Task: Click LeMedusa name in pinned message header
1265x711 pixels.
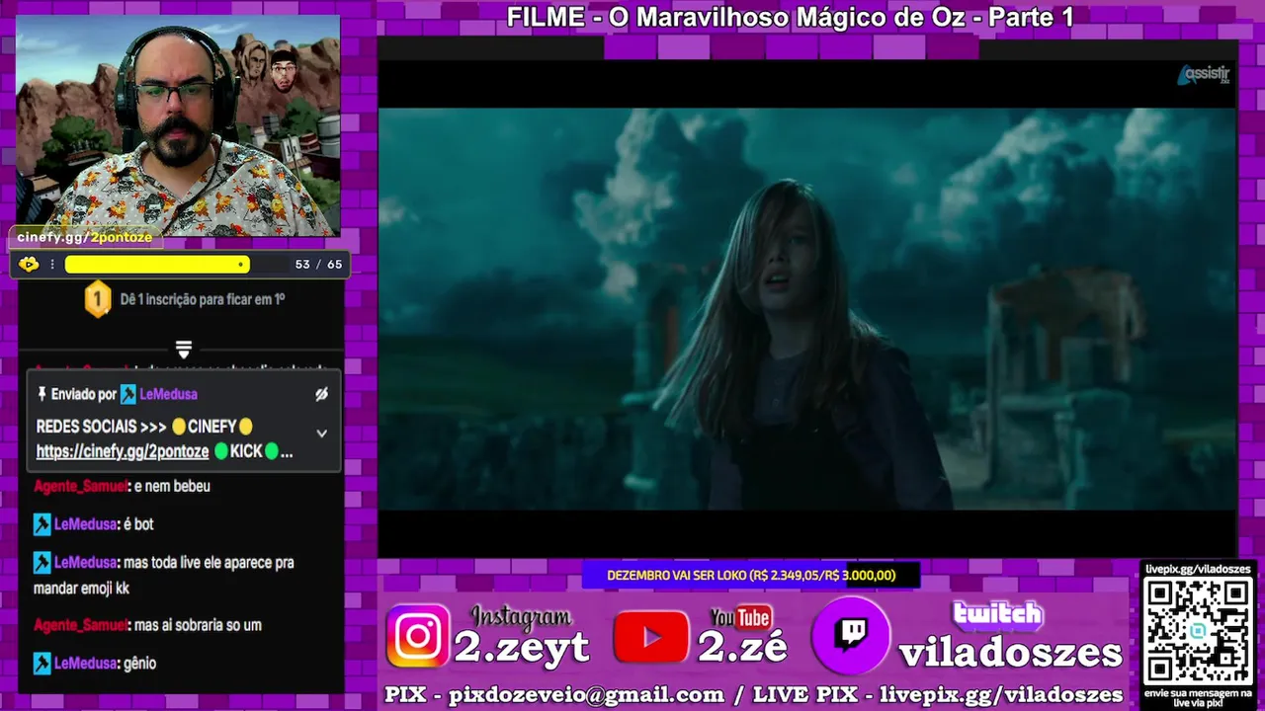Action: tap(168, 394)
